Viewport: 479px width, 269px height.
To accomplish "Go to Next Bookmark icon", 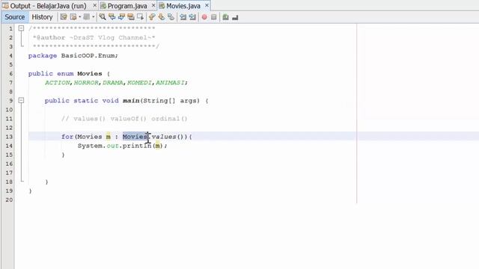I will pyautogui.click(x=162, y=17).
